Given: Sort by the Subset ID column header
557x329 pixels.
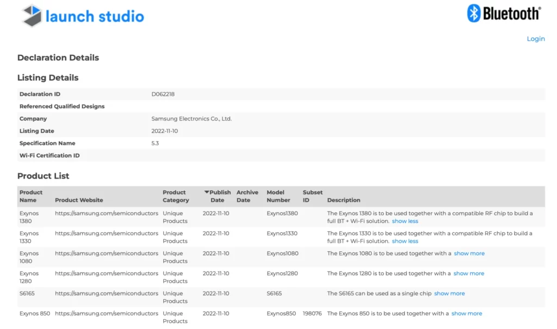Looking at the screenshot, I should 313,196.
